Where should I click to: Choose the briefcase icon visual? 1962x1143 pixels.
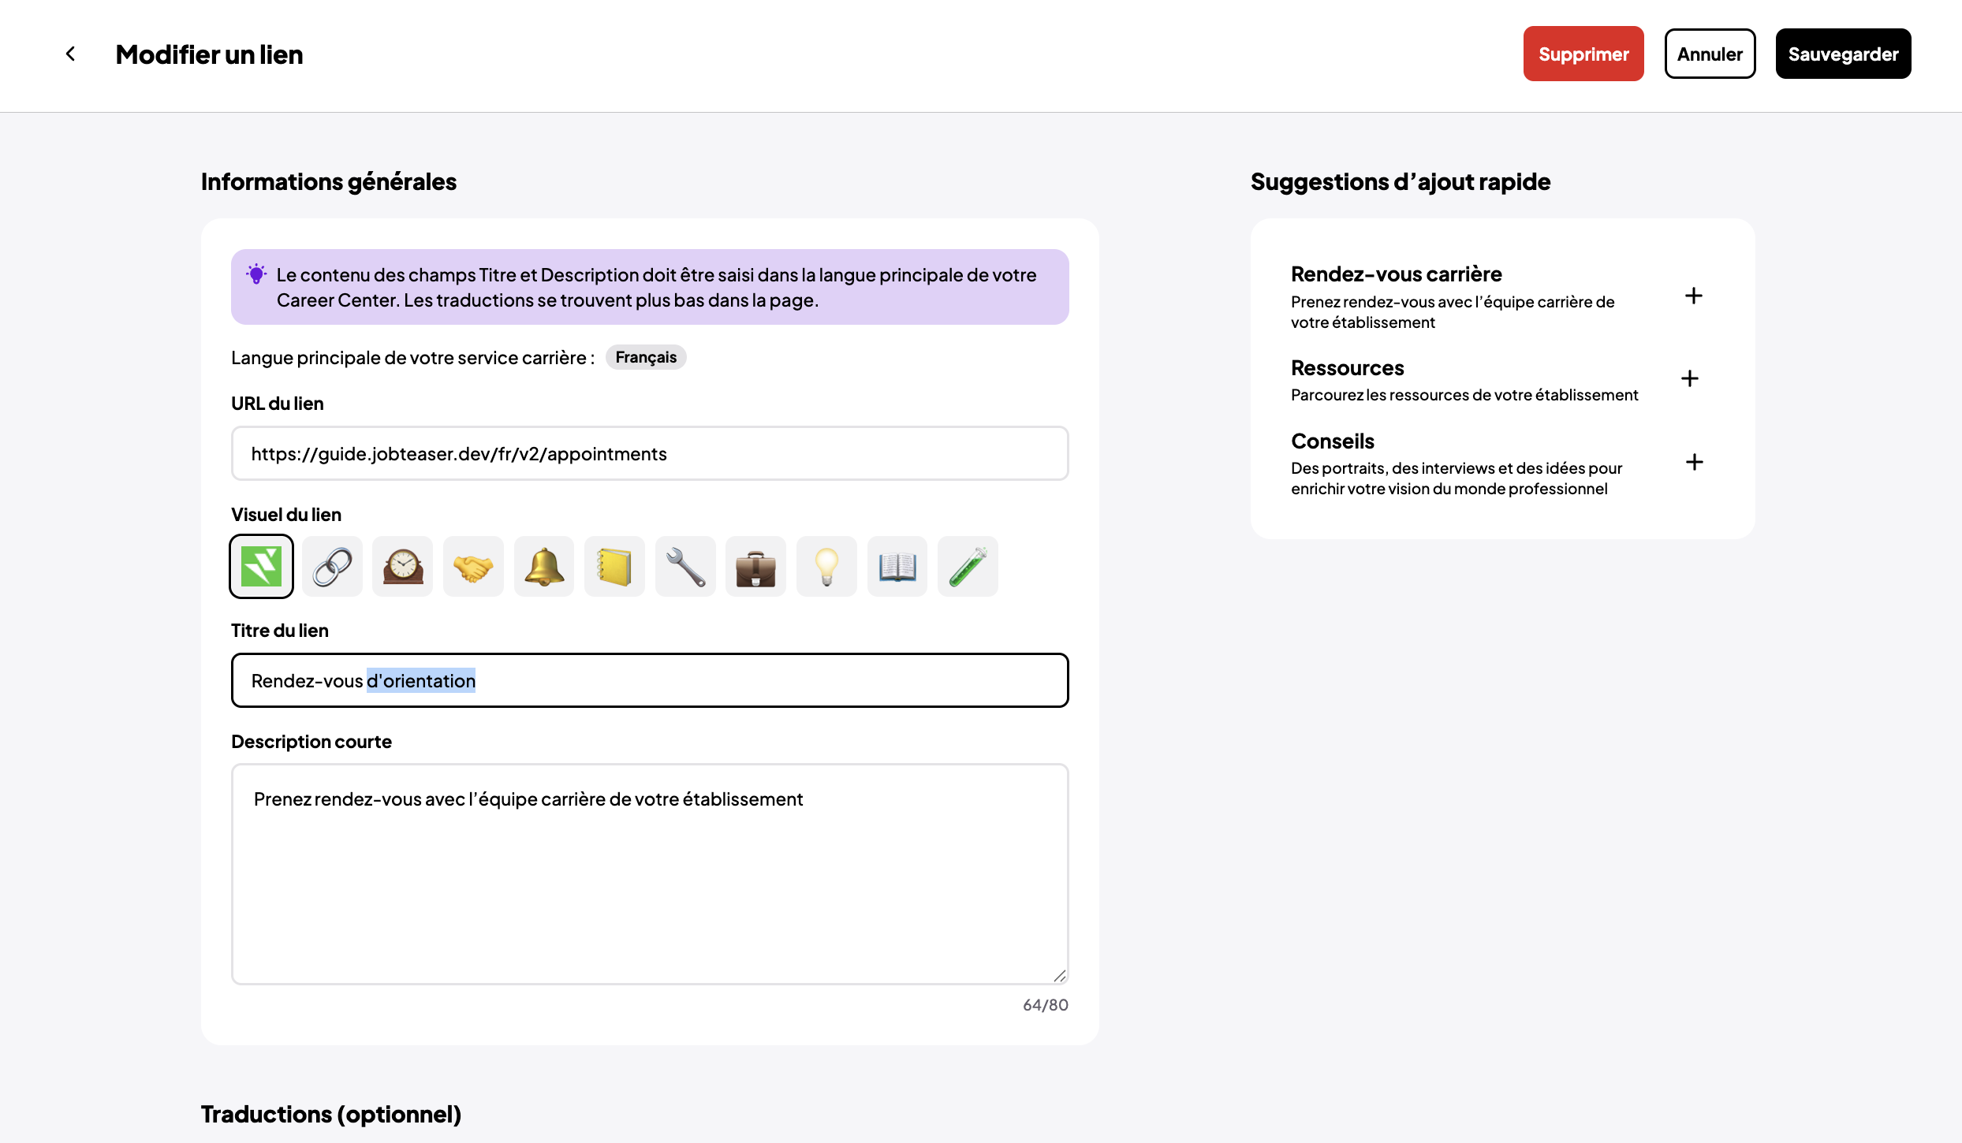point(755,566)
